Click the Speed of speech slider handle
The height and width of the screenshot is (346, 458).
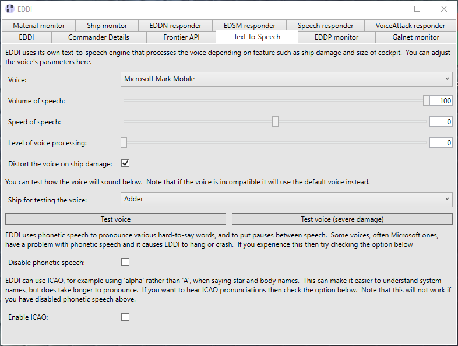tap(275, 121)
